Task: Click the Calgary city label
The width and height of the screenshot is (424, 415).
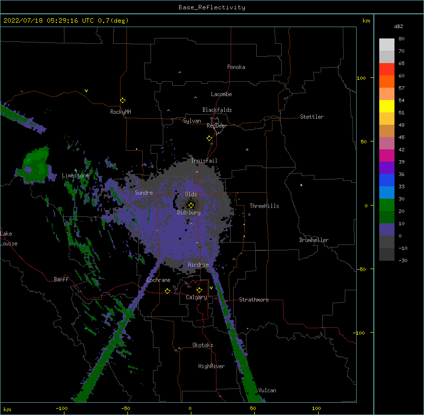Action: [197, 297]
